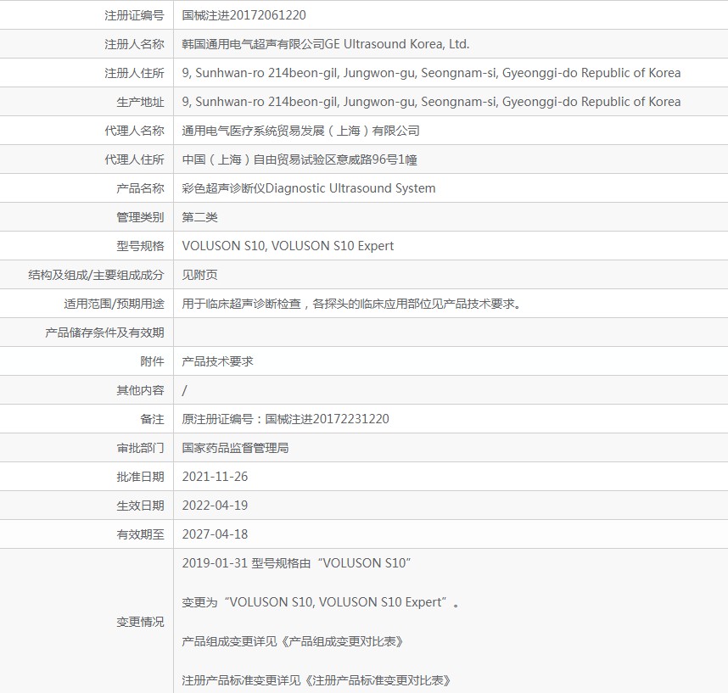Click the 变更情况 label
The image size is (728, 693).
[x=140, y=622]
